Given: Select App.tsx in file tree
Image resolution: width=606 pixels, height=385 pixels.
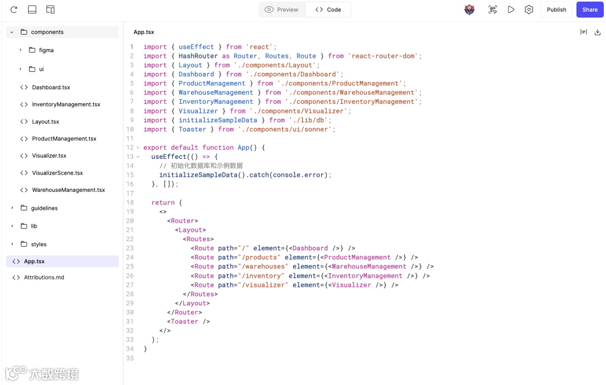Looking at the screenshot, I should click(62, 262).
